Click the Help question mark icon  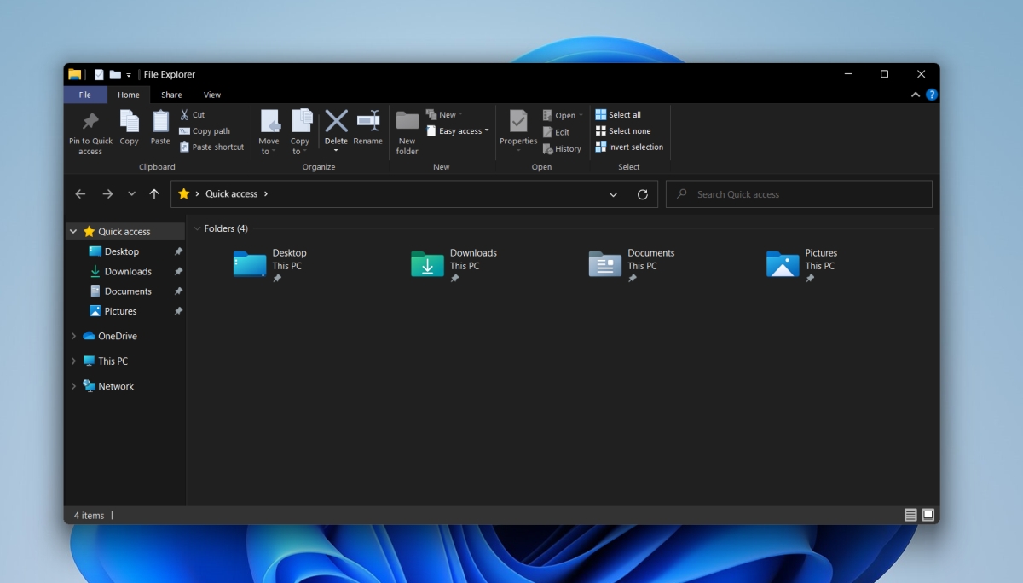click(x=932, y=95)
